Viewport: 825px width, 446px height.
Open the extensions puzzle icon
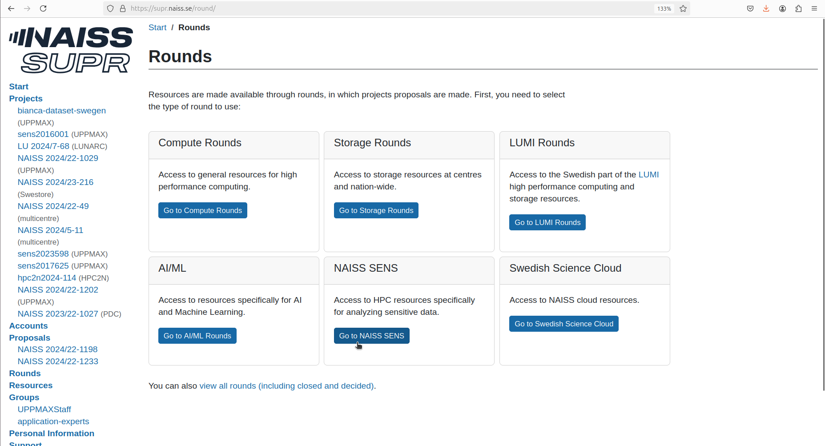pyautogui.click(x=798, y=8)
